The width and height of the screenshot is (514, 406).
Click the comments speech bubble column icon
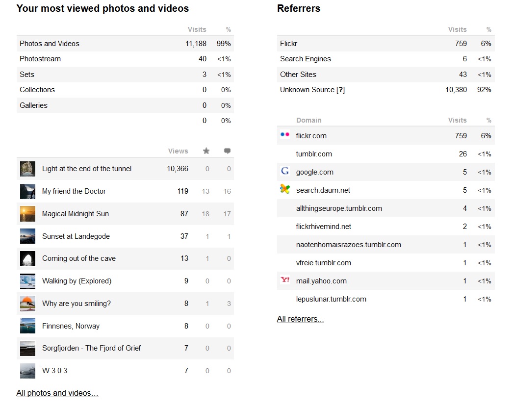[x=227, y=151]
